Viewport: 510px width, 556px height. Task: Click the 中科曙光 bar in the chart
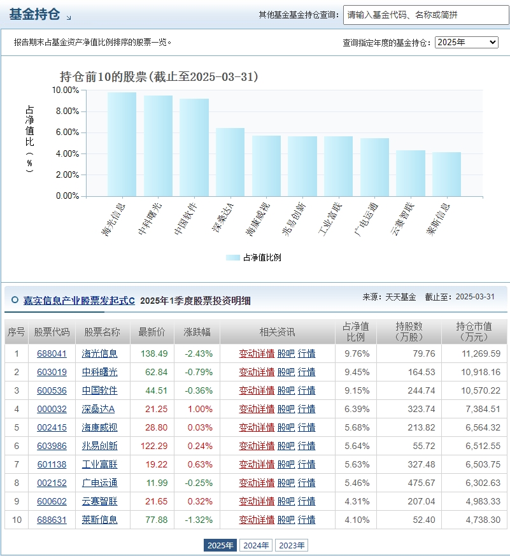click(158, 146)
